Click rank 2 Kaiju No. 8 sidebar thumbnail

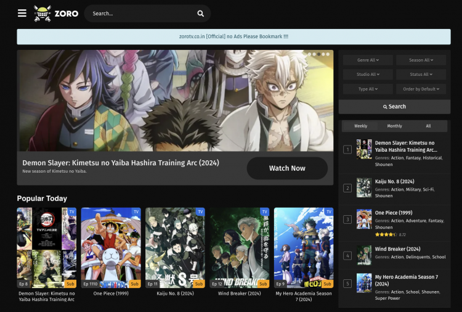364,187
